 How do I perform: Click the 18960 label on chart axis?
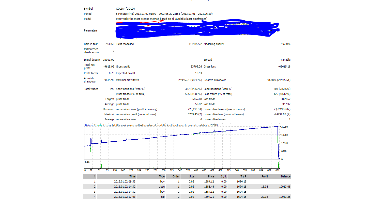(x=285, y=135)
